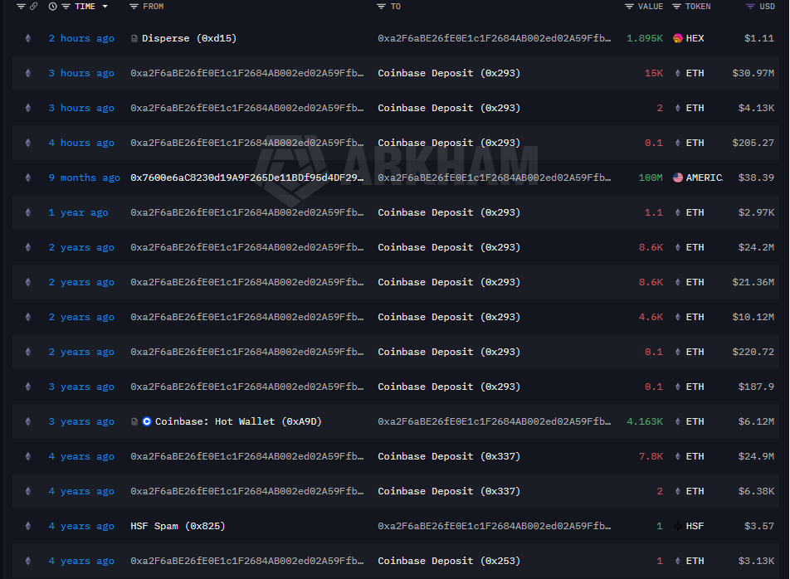Open the '2 hours ago' transaction link
Image resolution: width=790 pixels, height=579 pixels.
tap(81, 38)
